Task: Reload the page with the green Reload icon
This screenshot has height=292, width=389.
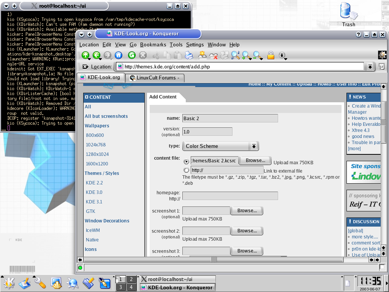Action: (x=132, y=55)
